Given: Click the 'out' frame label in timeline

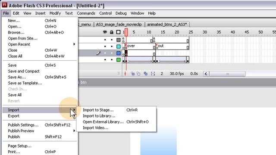Looking at the screenshot, I should point(161,46).
